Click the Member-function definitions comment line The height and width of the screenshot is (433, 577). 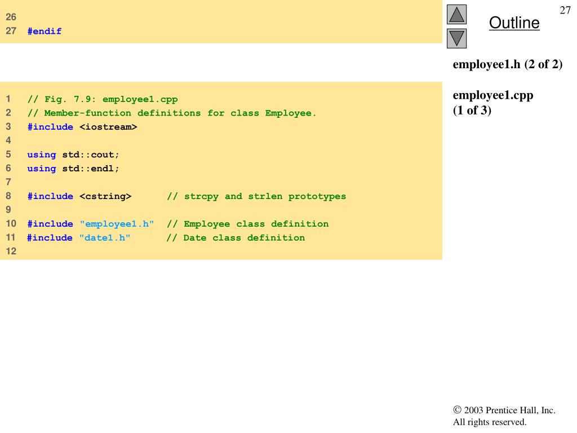pyautogui.click(x=171, y=113)
